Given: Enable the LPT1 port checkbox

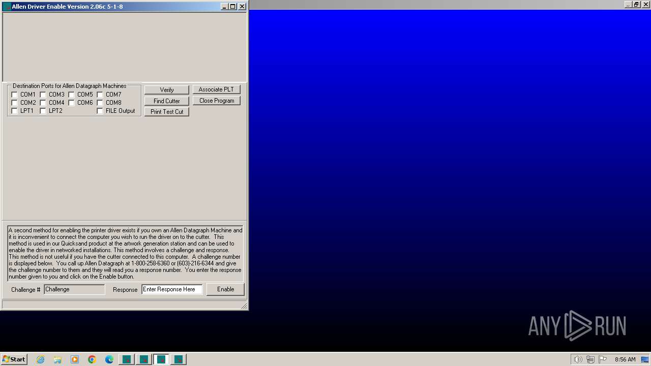Looking at the screenshot, I should (15, 111).
